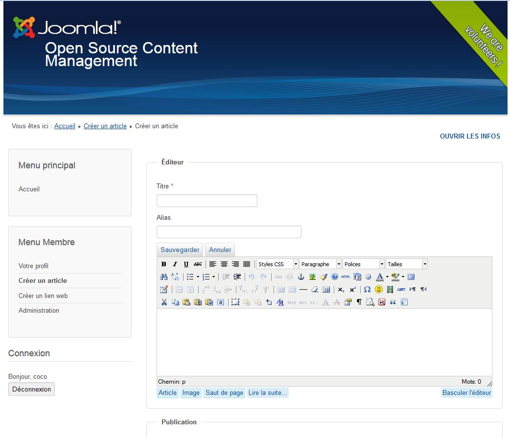Screen dimensions: 510x438
Task: Expand numbered list style arrow
Action: 214,277
